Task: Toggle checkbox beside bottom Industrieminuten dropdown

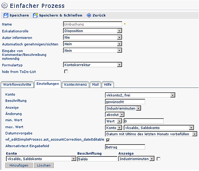Action: tap(159, 159)
